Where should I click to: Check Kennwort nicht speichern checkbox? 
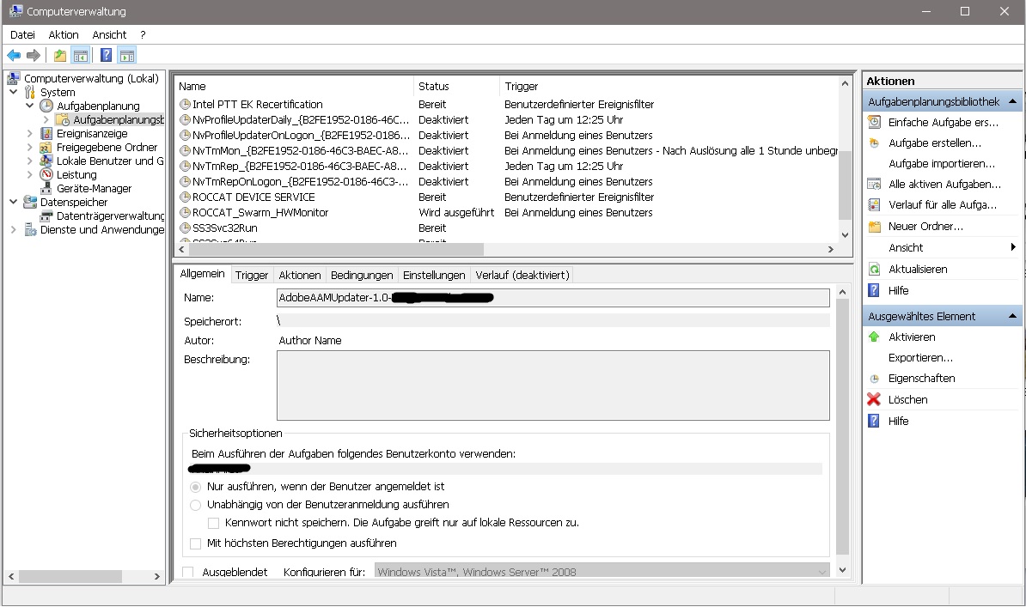213,523
